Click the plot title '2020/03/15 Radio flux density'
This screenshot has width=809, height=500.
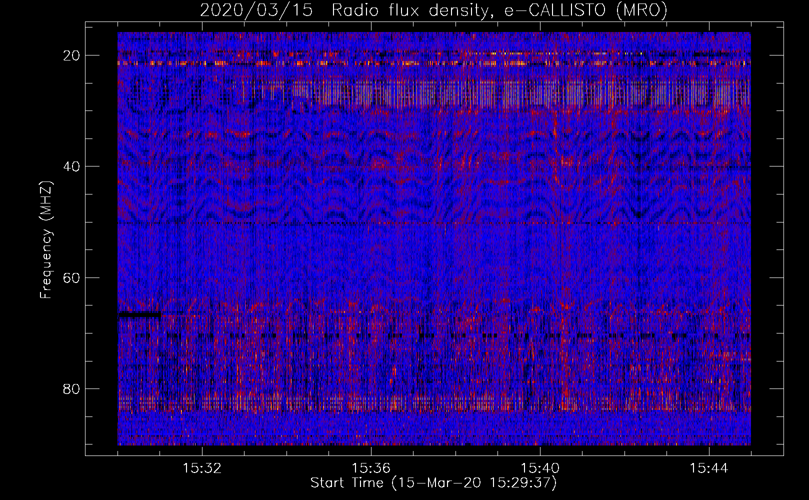(x=433, y=10)
